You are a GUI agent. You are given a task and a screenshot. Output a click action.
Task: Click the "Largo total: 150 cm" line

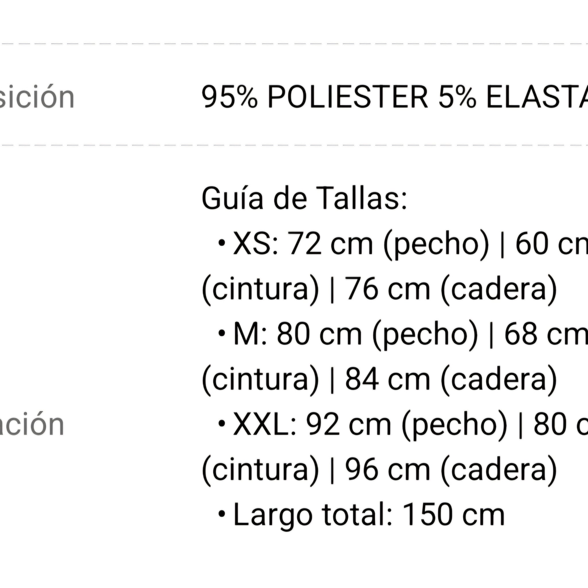click(x=369, y=515)
